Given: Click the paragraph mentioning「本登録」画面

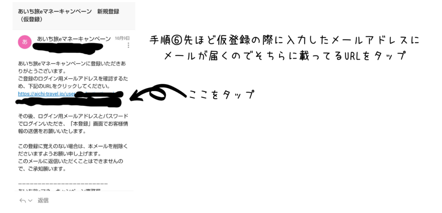Looking at the screenshot, I should [73, 124].
